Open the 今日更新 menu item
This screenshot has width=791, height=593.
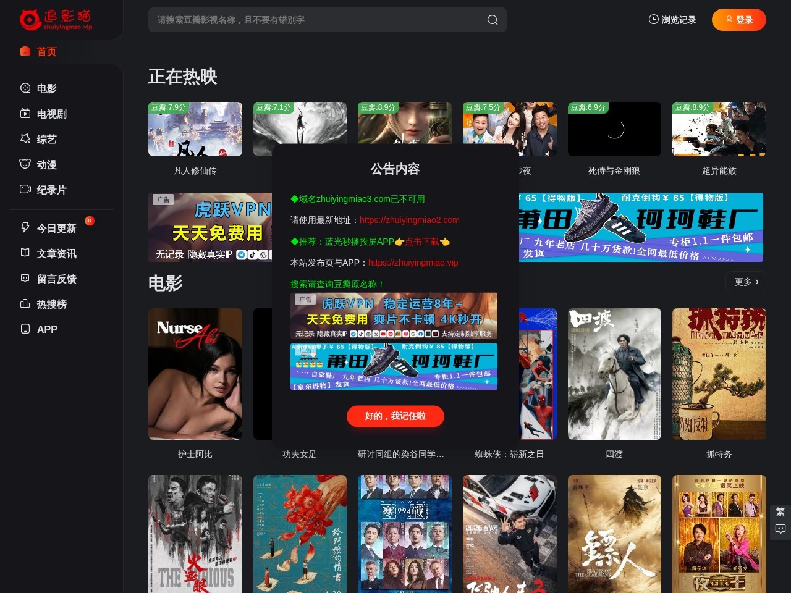(57, 228)
